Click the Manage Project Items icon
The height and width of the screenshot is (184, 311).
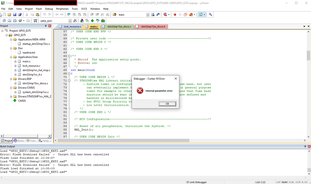coord(82,21)
